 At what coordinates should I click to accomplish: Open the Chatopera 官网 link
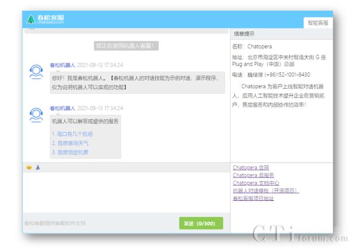coord(251,168)
